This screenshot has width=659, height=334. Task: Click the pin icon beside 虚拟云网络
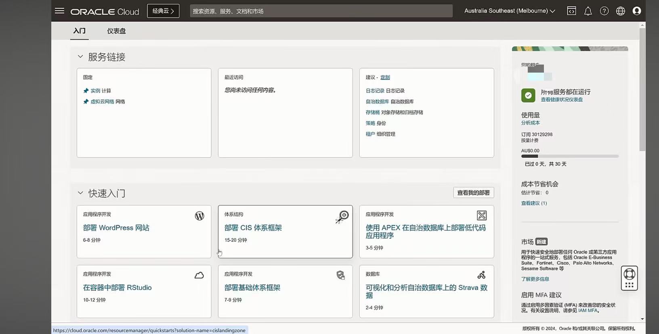(86, 102)
